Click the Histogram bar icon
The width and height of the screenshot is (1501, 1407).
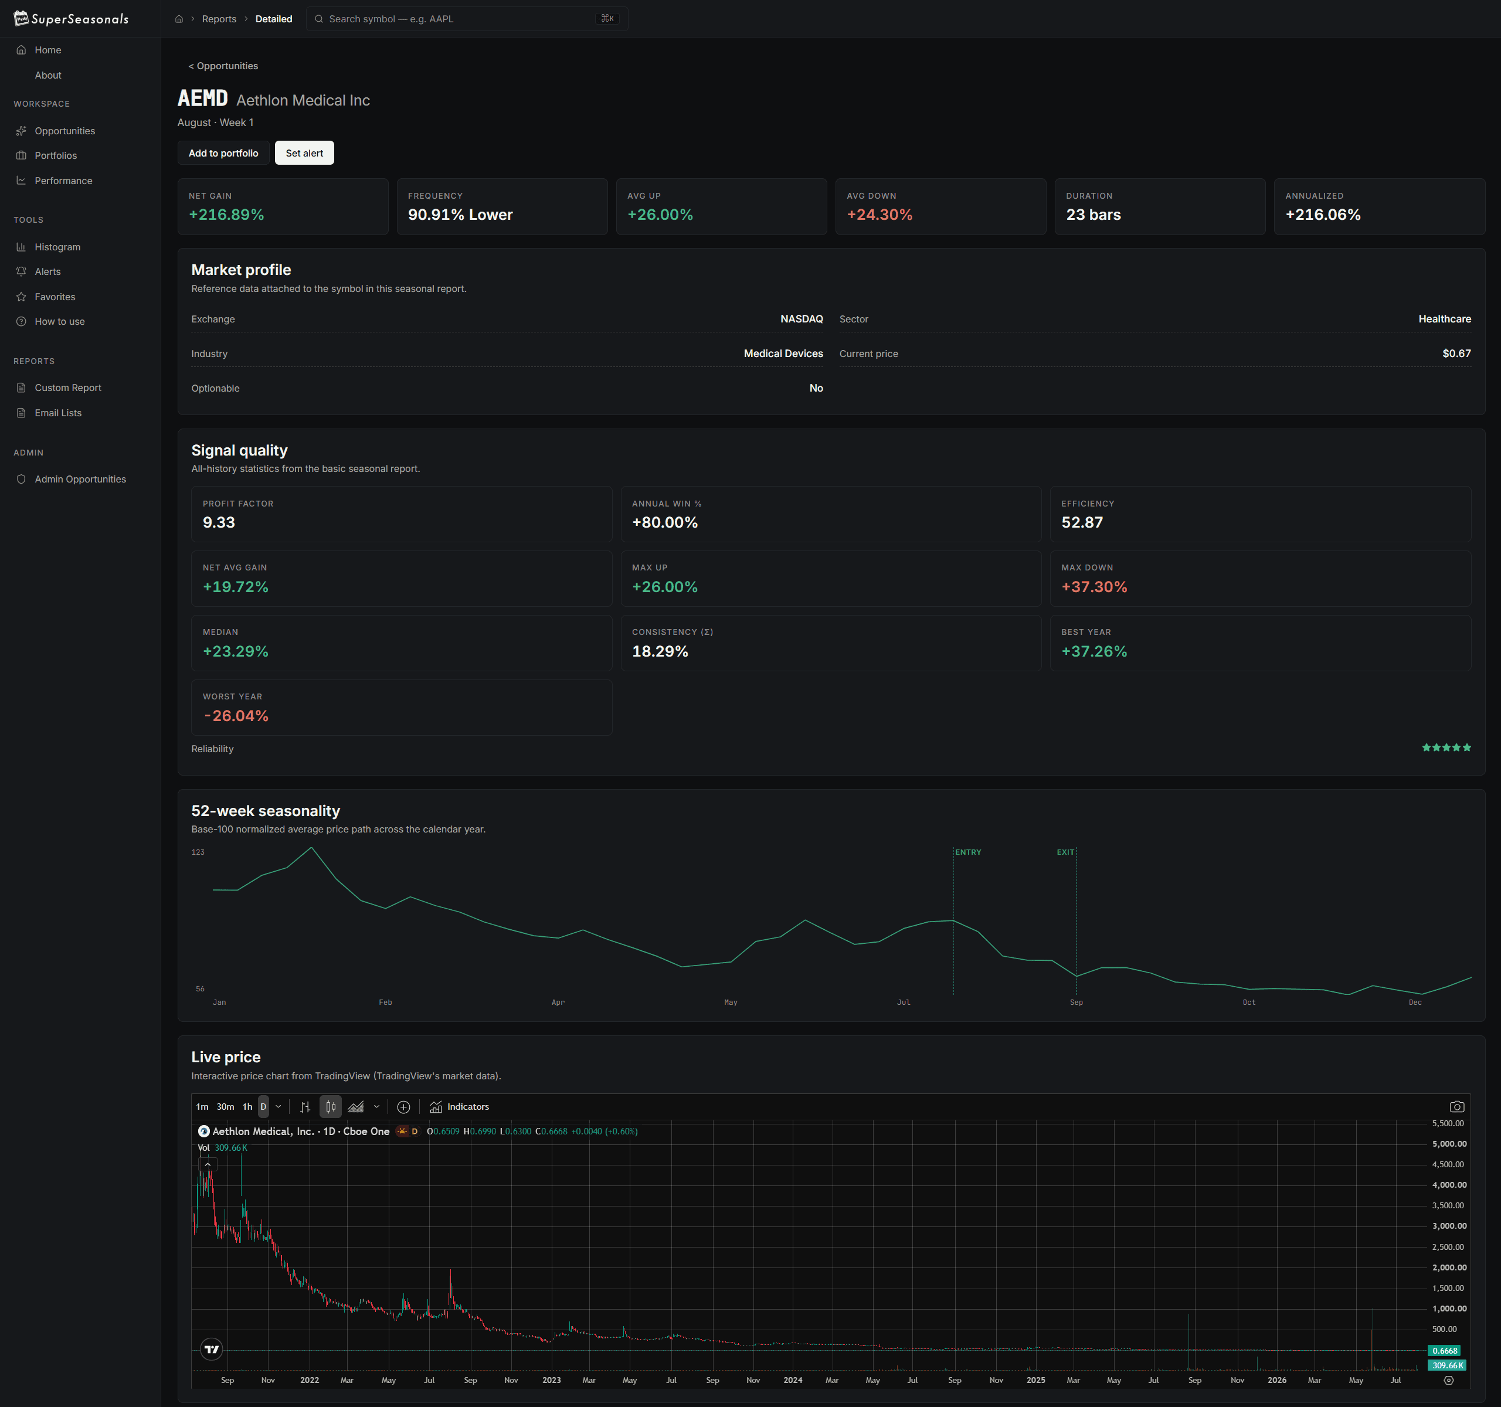point(21,247)
